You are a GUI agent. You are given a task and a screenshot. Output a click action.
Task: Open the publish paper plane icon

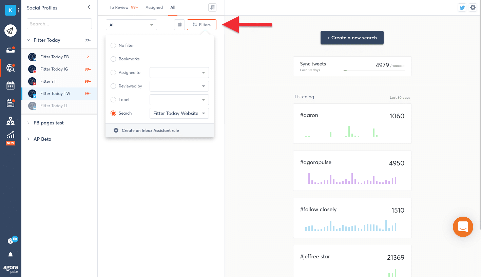pyautogui.click(x=11, y=31)
